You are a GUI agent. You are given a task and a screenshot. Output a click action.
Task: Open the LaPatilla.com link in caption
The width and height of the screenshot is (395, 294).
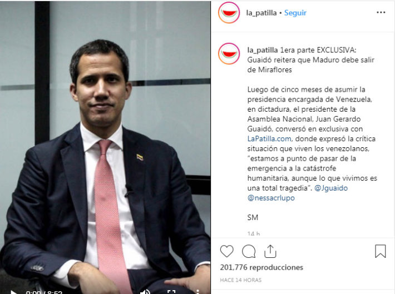click(269, 139)
